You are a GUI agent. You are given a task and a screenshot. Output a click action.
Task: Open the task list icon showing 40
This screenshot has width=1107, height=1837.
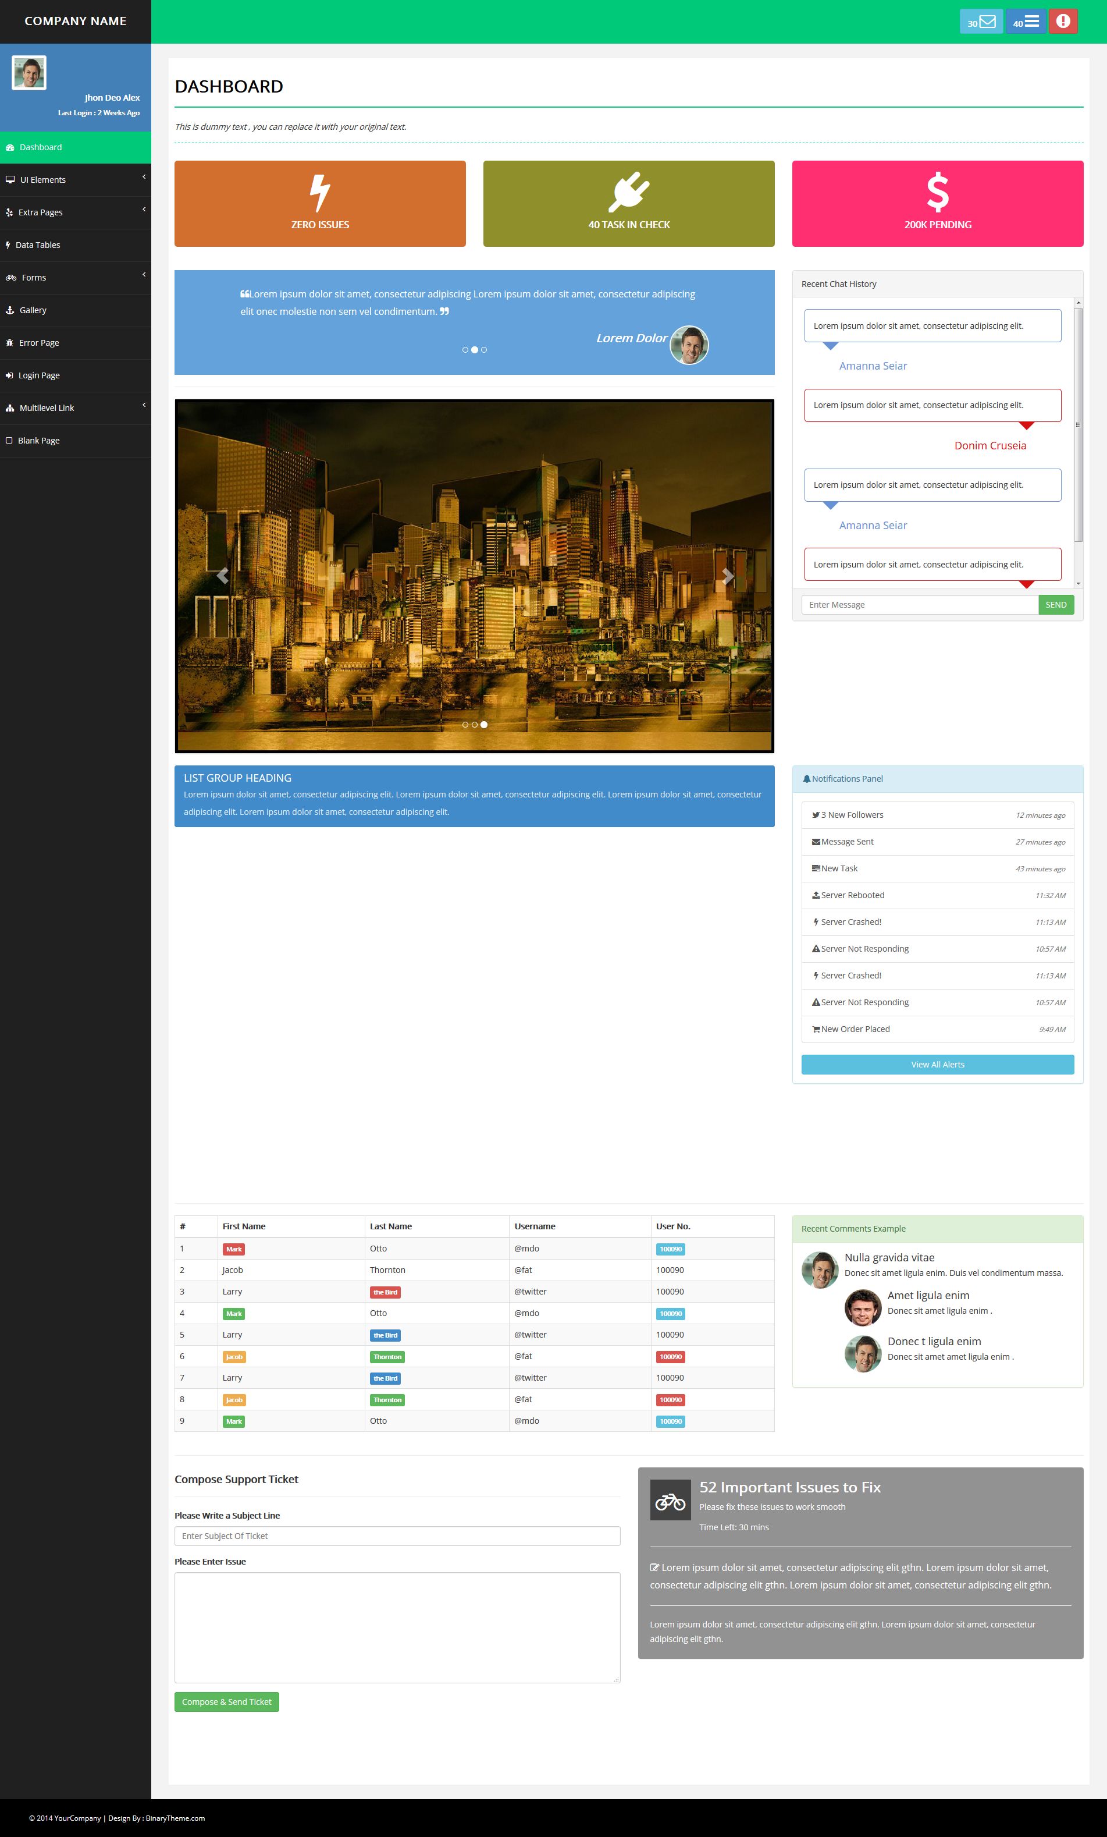(x=1026, y=22)
